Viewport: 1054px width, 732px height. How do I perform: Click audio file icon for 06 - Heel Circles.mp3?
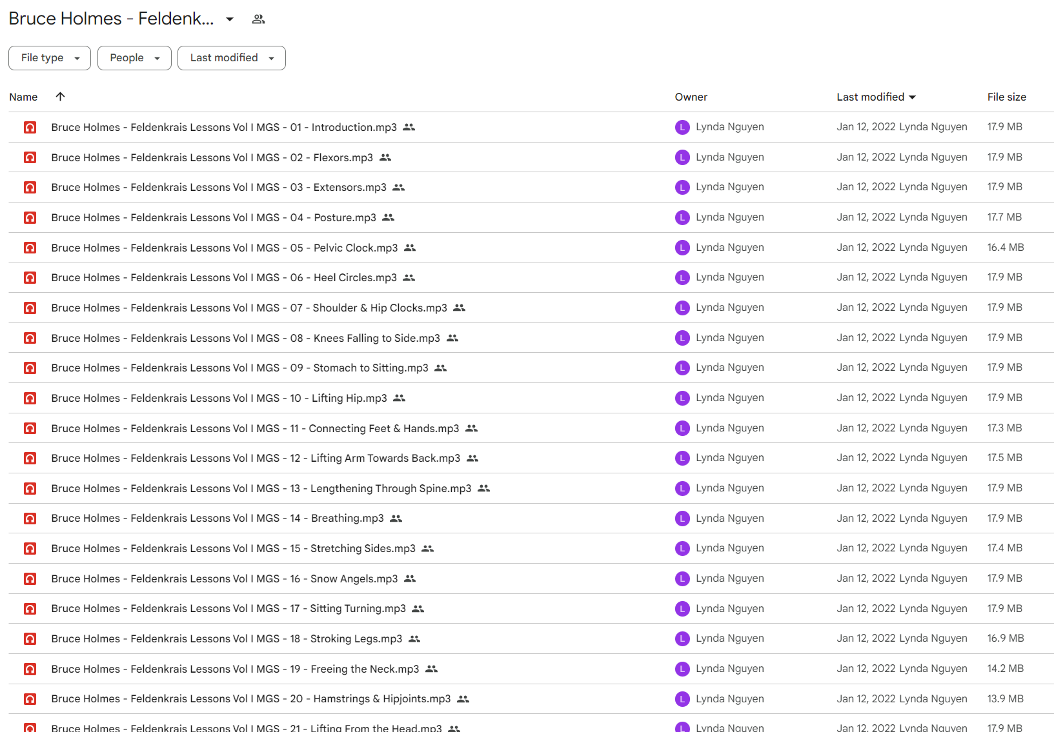coord(30,277)
